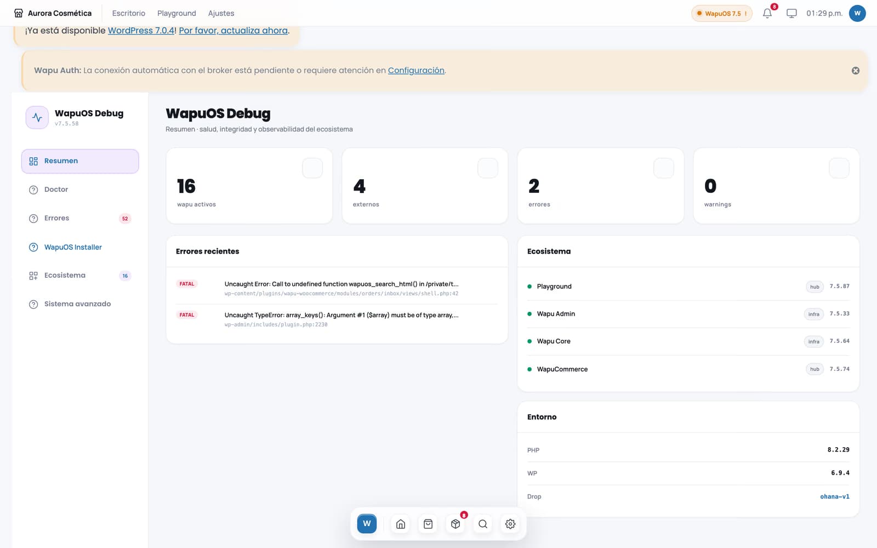Click the ohana-v1 Drop value
Viewport: 877px width, 548px height.
click(x=835, y=497)
